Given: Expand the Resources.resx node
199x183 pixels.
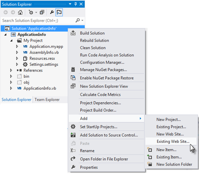Looking at the screenshot, I should pos(17,58).
